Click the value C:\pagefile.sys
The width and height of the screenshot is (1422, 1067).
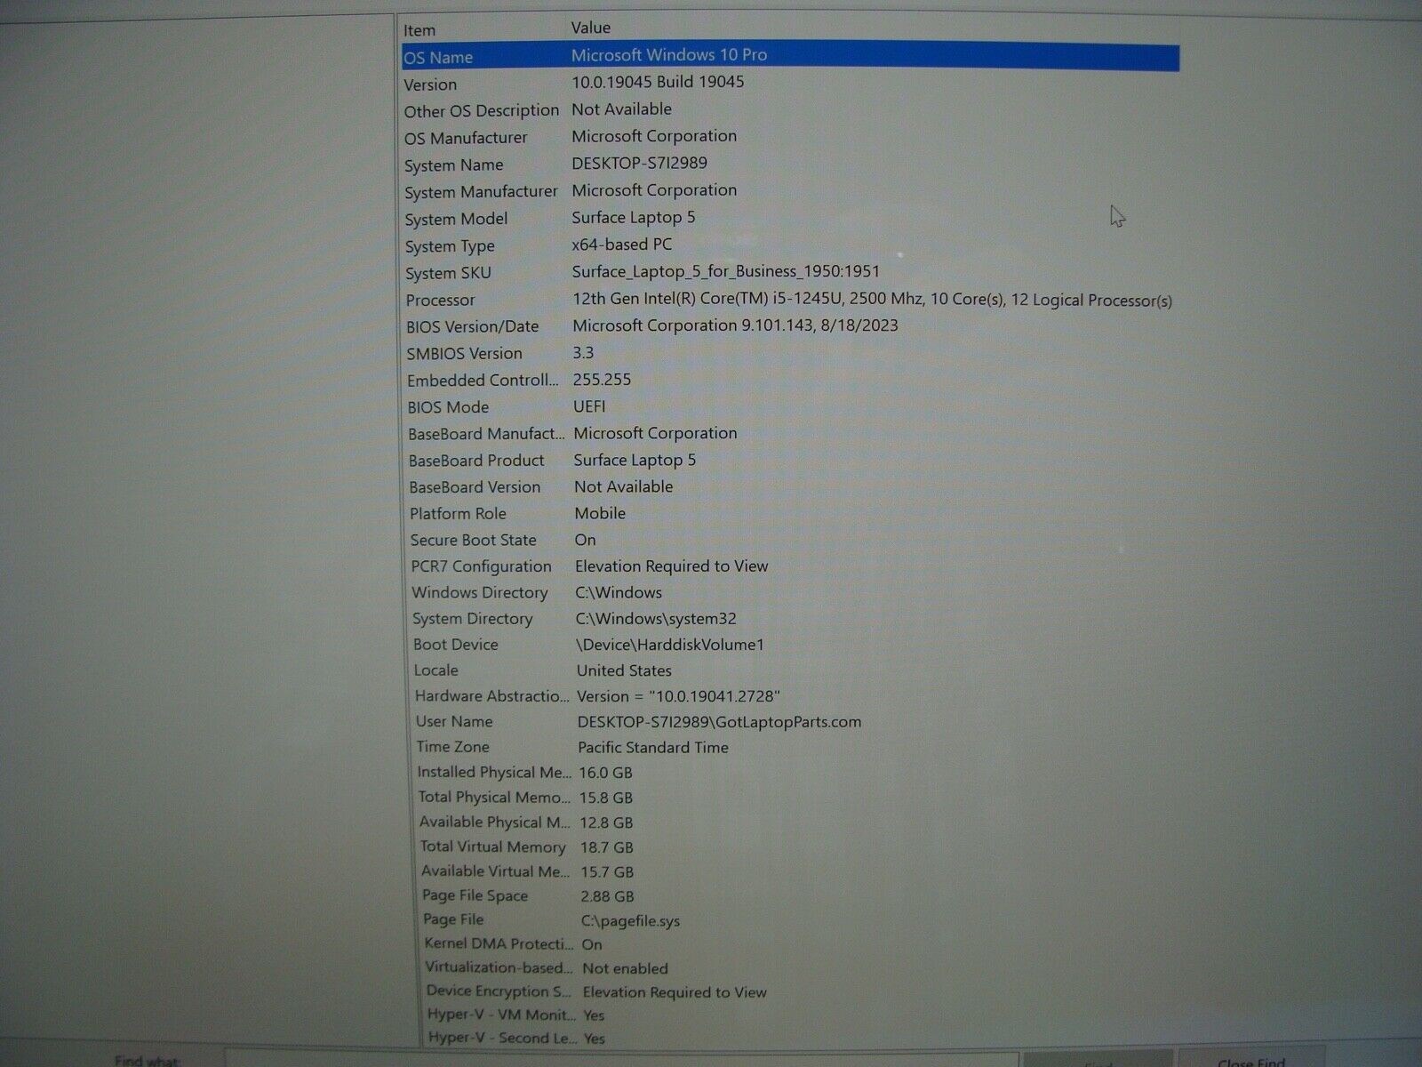point(630,921)
